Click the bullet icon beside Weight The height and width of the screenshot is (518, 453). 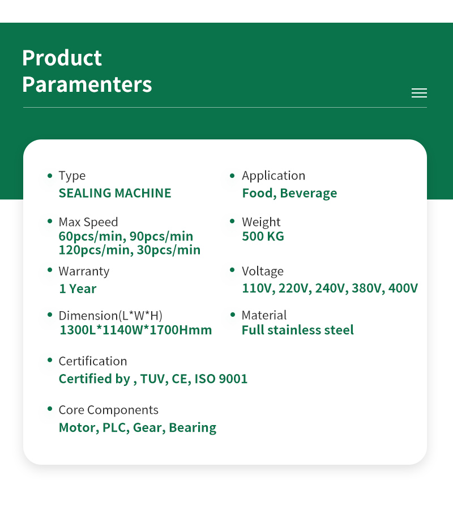(x=232, y=222)
